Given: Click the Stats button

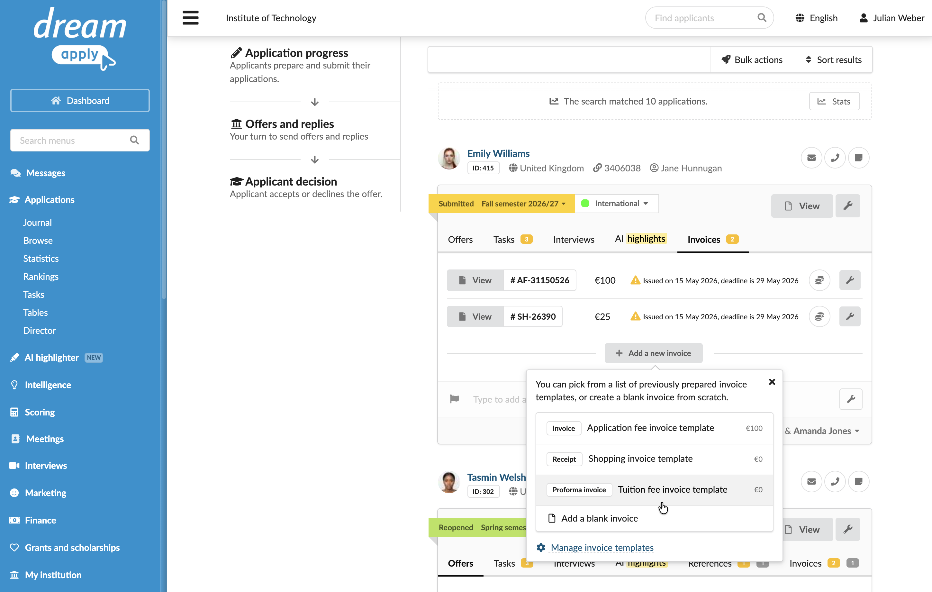Looking at the screenshot, I should (x=834, y=101).
